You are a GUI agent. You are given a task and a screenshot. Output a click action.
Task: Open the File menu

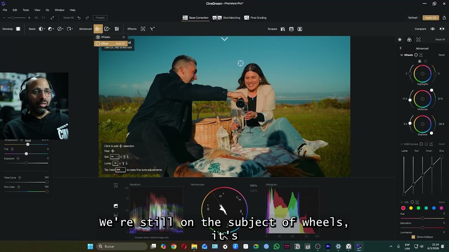tap(5, 10)
